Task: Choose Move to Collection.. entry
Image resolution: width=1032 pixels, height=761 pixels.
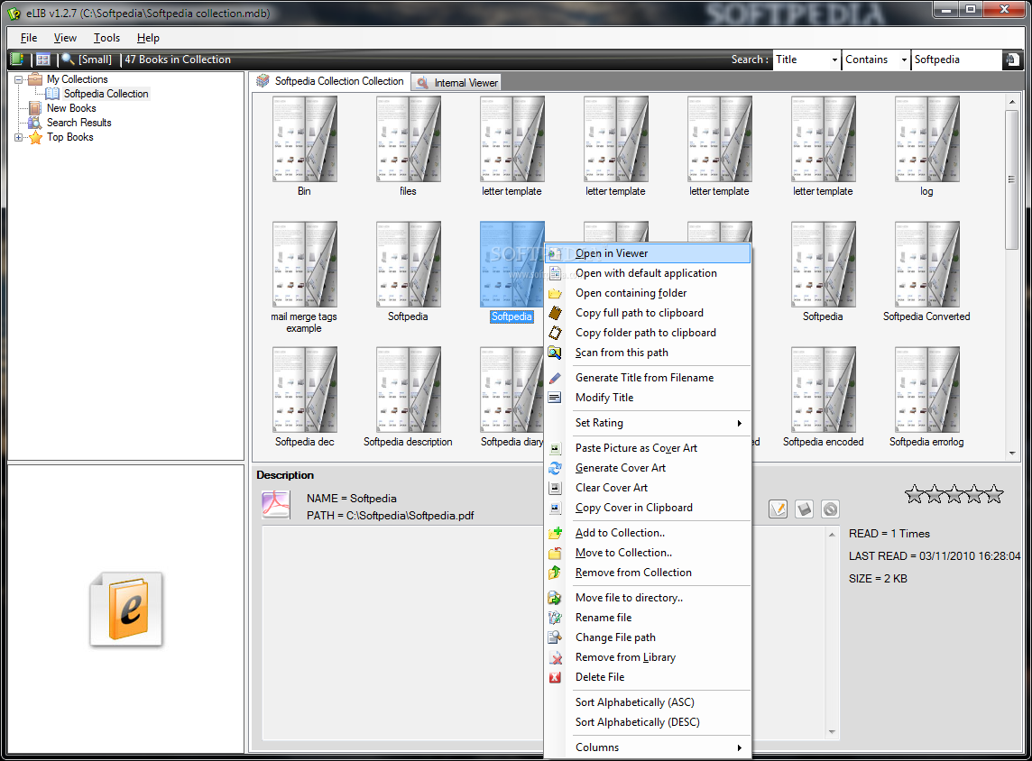Action: click(x=648, y=553)
